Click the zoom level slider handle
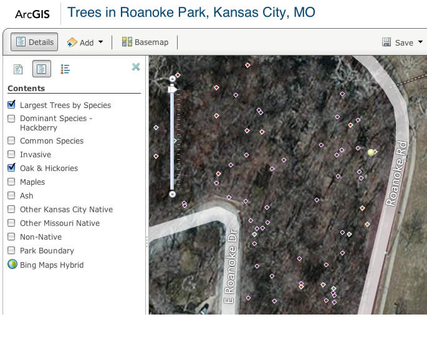Screen dimensions: 427x352 pyautogui.click(x=173, y=90)
